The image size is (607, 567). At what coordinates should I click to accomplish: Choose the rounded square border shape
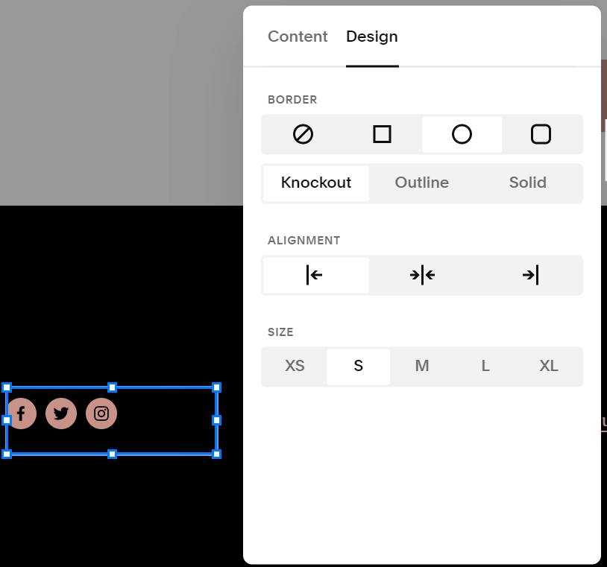coord(541,135)
